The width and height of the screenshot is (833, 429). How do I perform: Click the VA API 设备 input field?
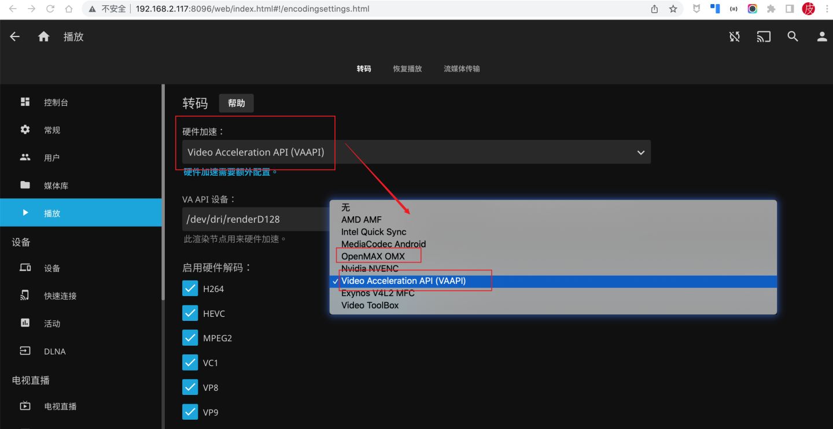(249, 219)
